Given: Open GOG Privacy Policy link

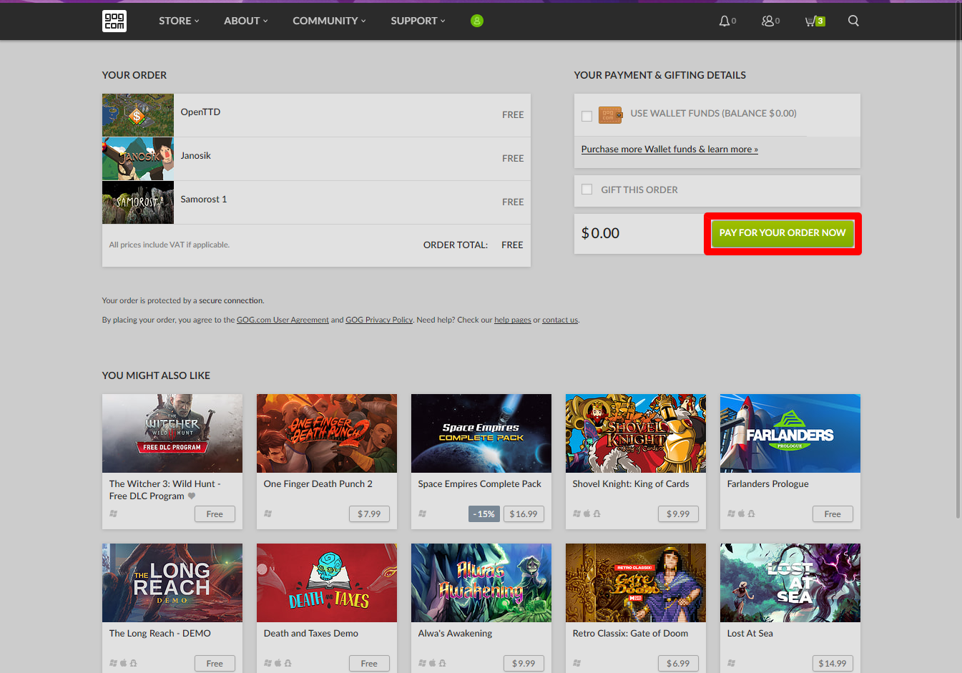Looking at the screenshot, I should (379, 320).
